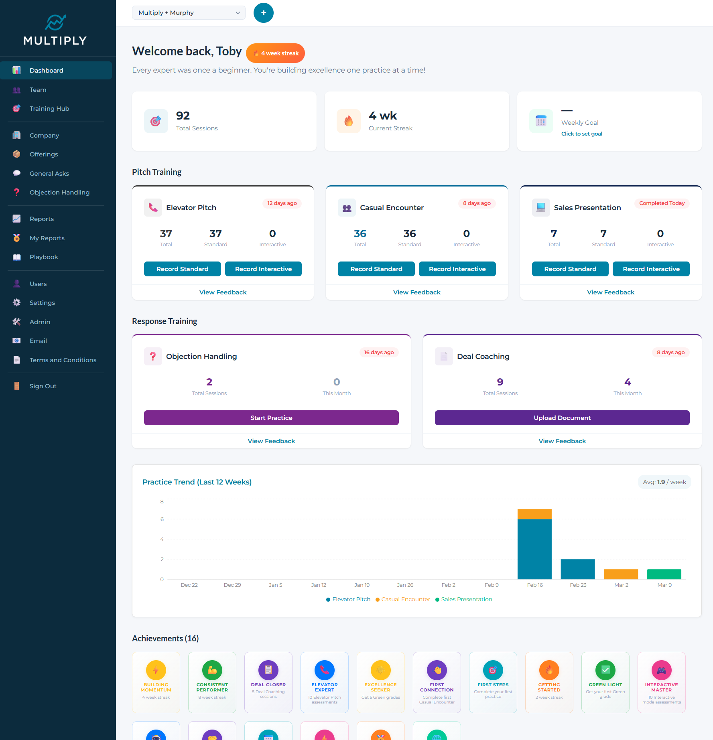Open the Multiply + Murphy workspace dropdown
The image size is (713, 740).
tap(188, 12)
